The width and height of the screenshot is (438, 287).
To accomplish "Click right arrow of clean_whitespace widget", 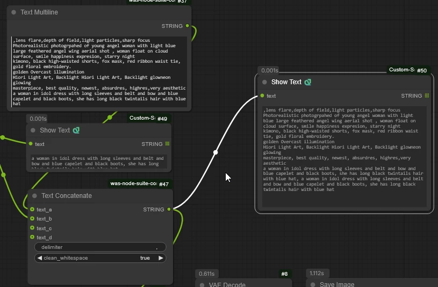I will (x=160, y=258).
